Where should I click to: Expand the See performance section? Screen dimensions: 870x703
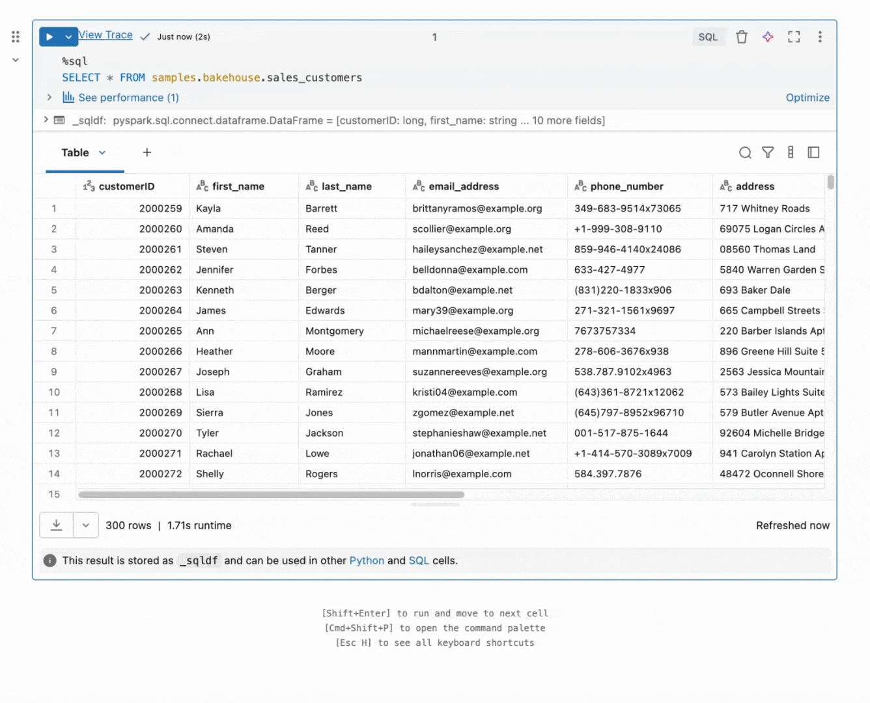click(x=49, y=98)
